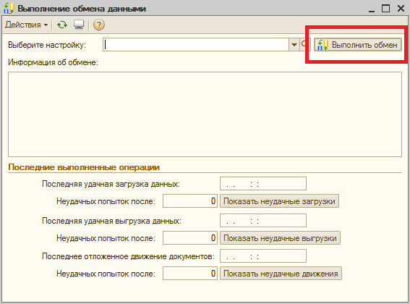The image size is (410, 304).
Task: Open help via question mark icon
Action: pyautogui.click(x=99, y=25)
